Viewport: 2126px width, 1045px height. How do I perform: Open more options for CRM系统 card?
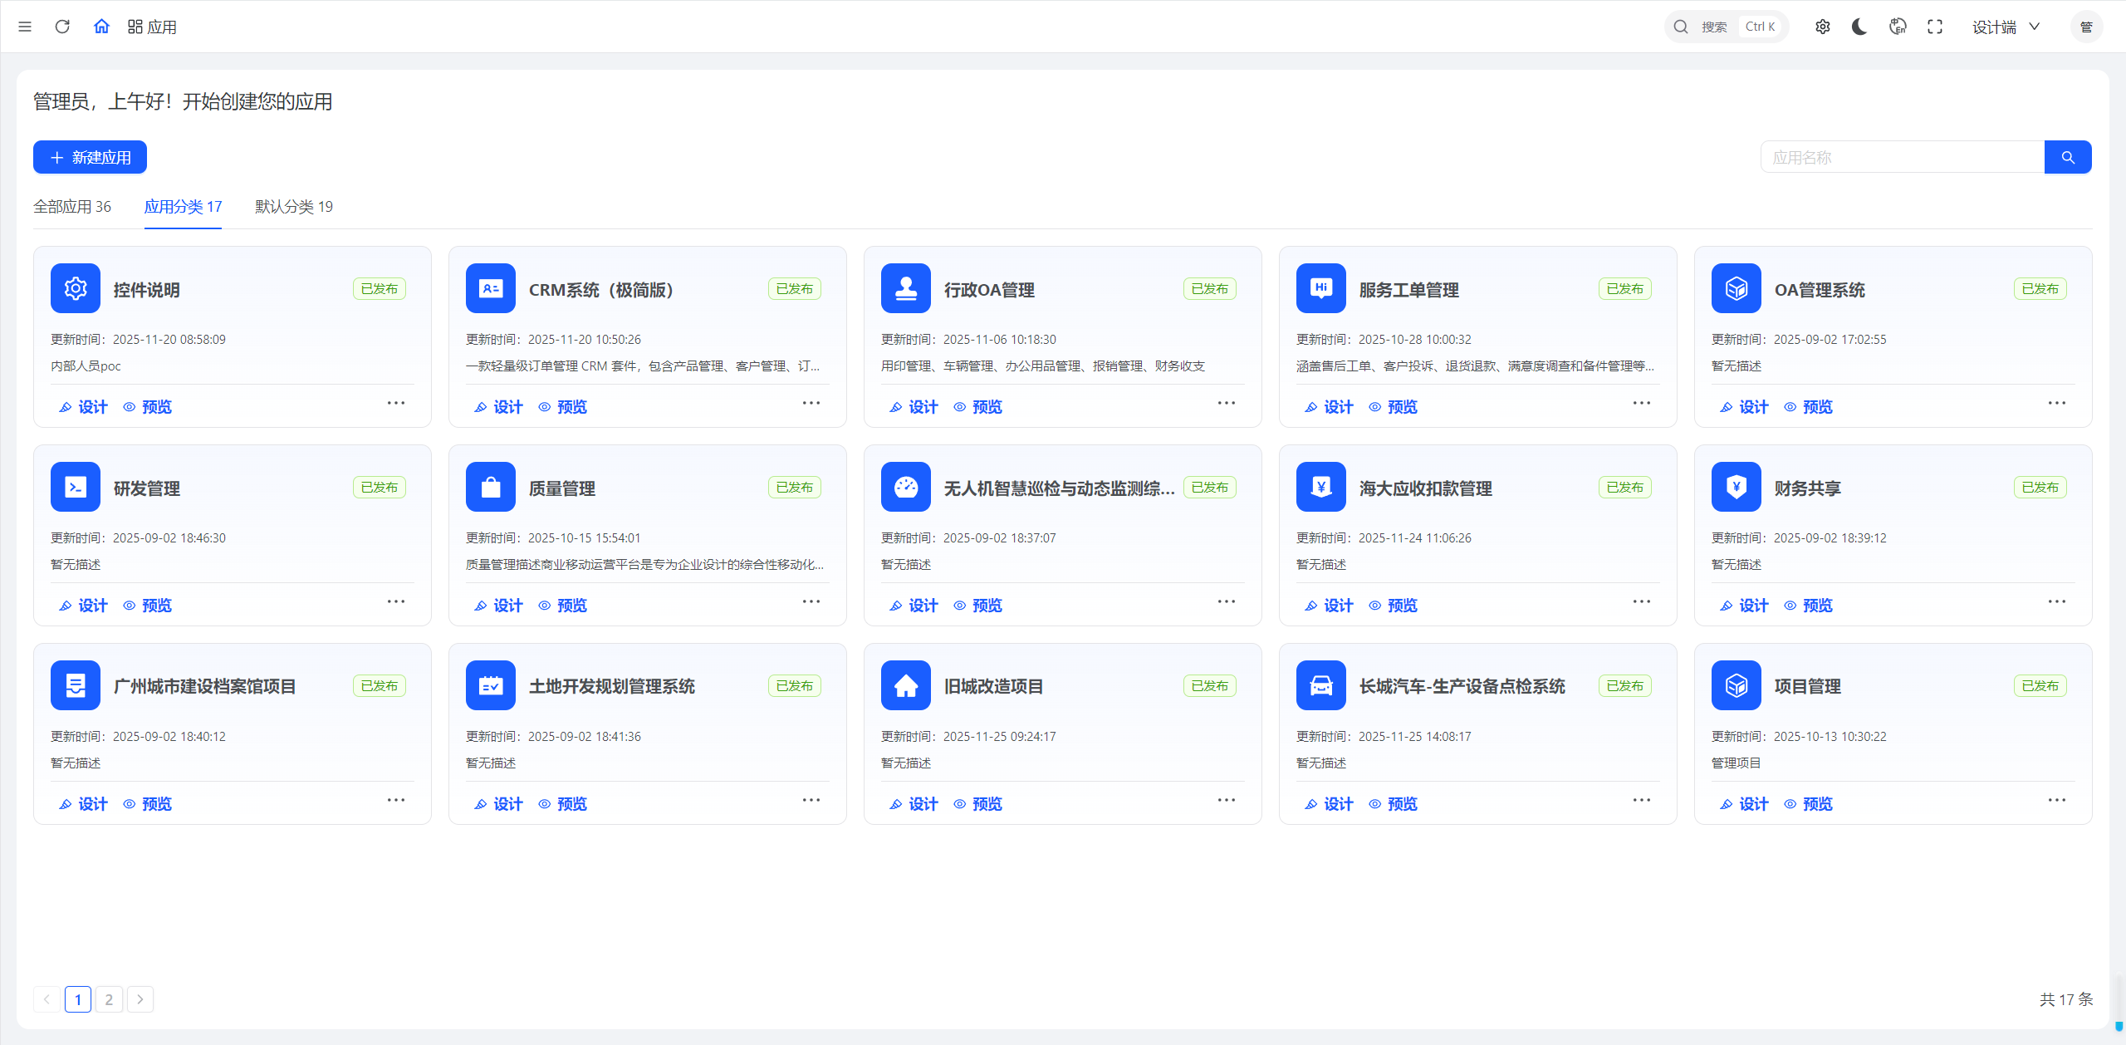811,403
